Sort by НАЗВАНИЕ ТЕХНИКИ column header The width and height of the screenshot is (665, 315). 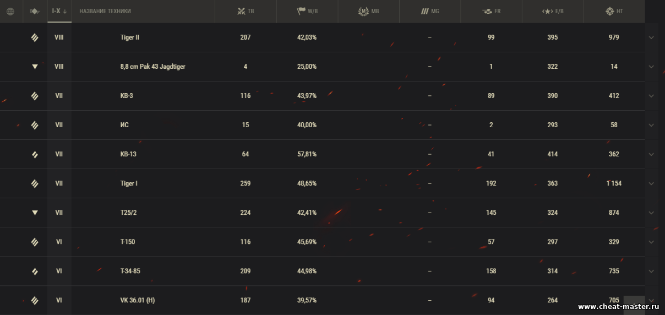pos(105,11)
